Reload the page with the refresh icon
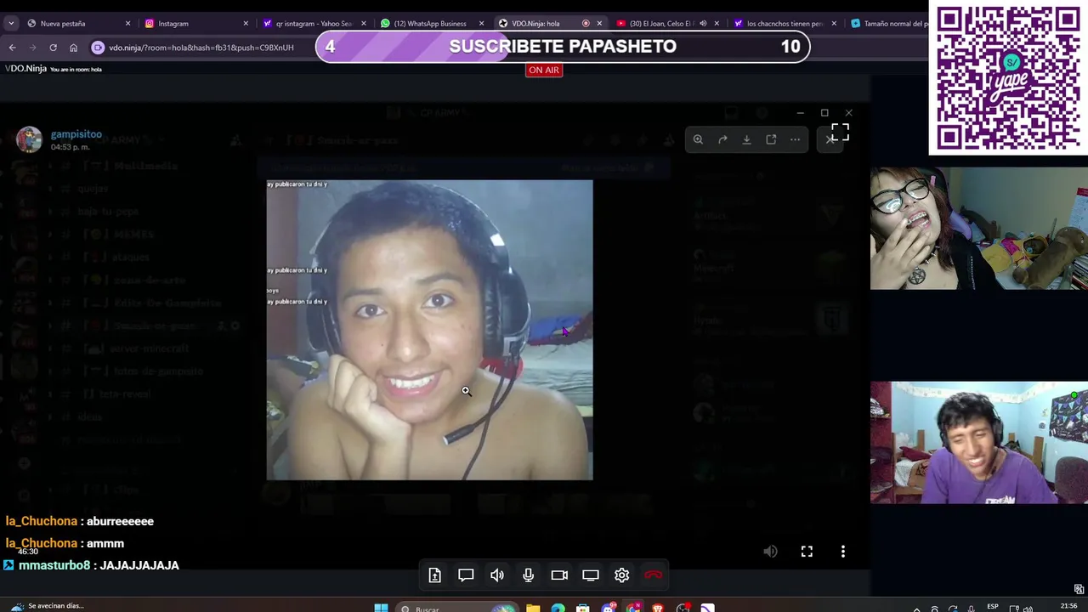The height and width of the screenshot is (612, 1088). (53, 48)
